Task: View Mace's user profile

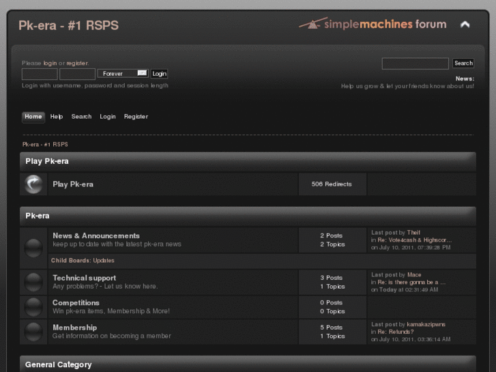Action: [414, 275]
